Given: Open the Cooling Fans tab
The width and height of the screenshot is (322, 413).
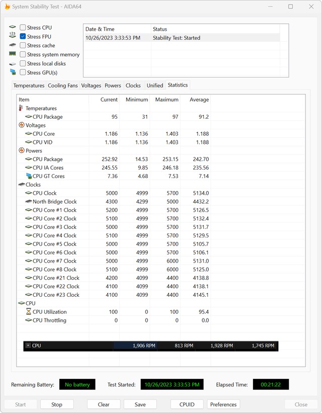Looking at the screenshot, I should click(63, 86).
